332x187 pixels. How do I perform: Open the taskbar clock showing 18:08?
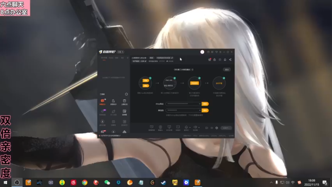312,182
